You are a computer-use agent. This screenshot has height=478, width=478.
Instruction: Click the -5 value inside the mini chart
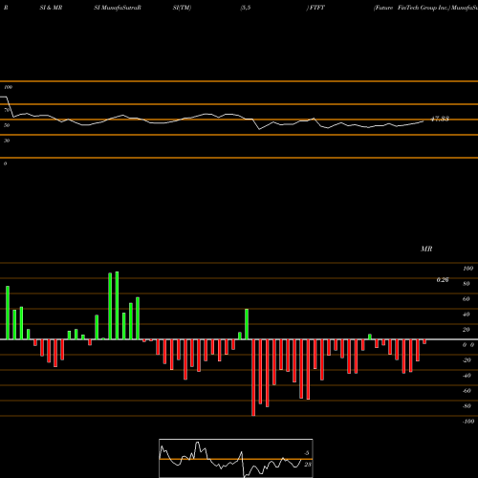pos(307,453)
